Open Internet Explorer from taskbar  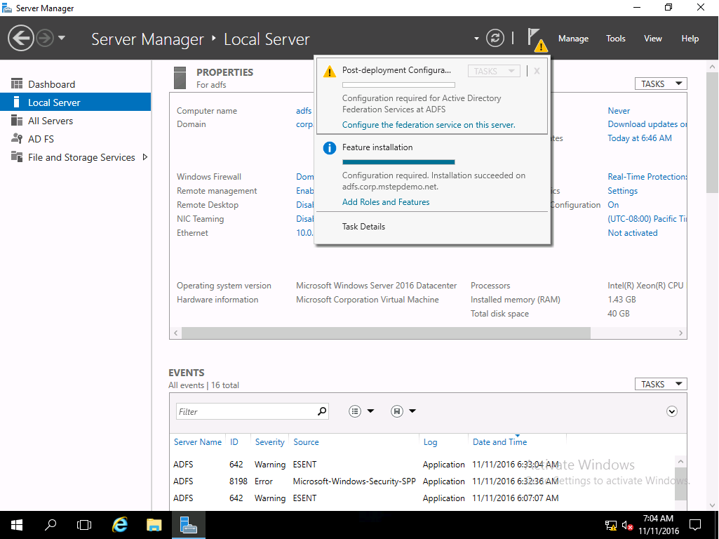120,524
